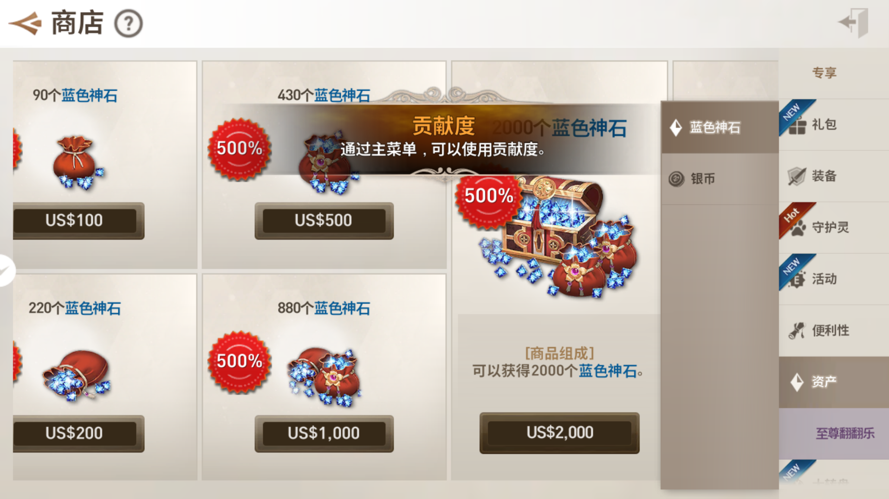The width and height of the screenshot is (889, 499).
Task: Tap the exit door icon
Action: click(854, 22)
